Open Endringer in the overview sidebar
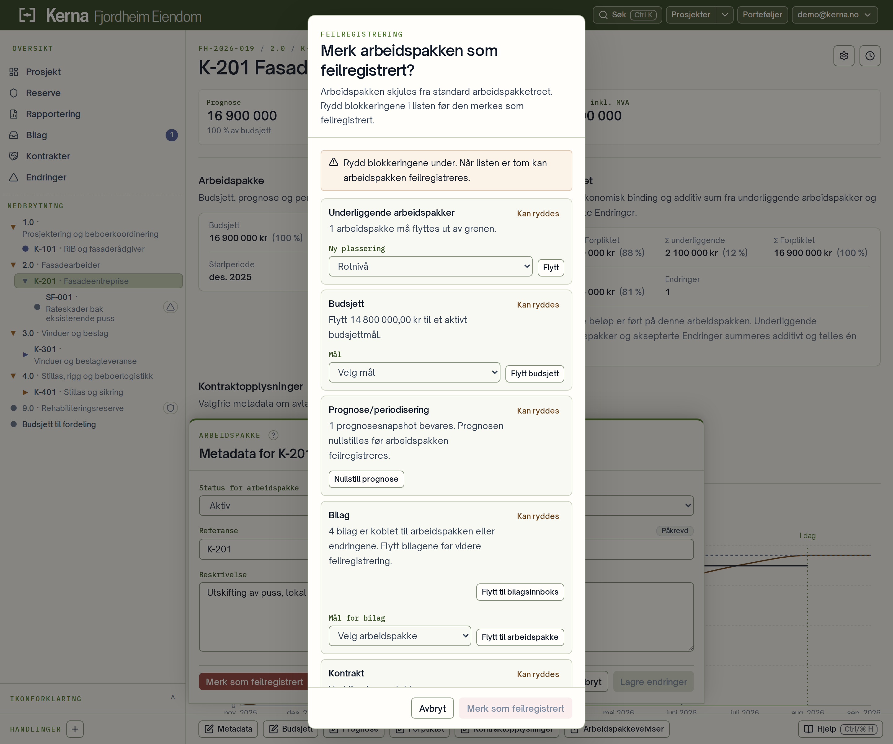This screenshot has width=893, height=744. (92, 177)
